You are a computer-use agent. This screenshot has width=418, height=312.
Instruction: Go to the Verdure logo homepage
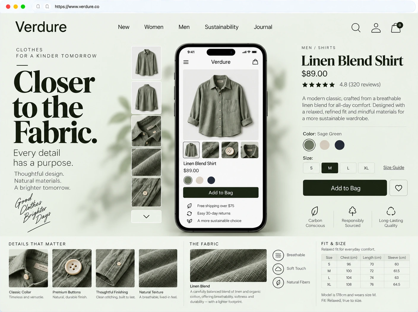coord(41,27)
